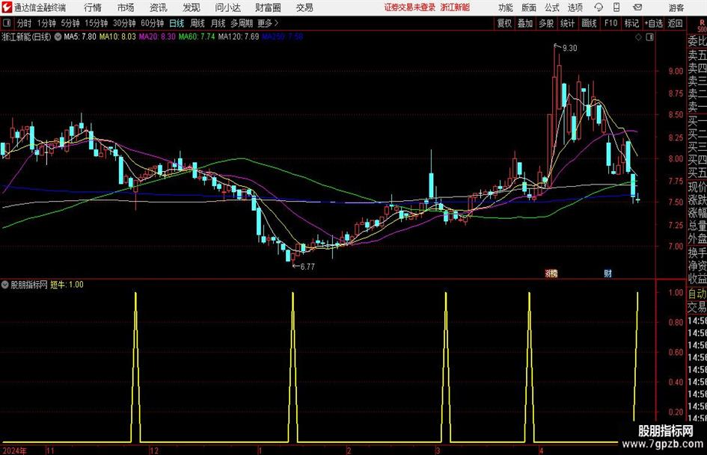The image size is (707, 455).
Task: Open the F10 company info button
Action: coord(610,23)
